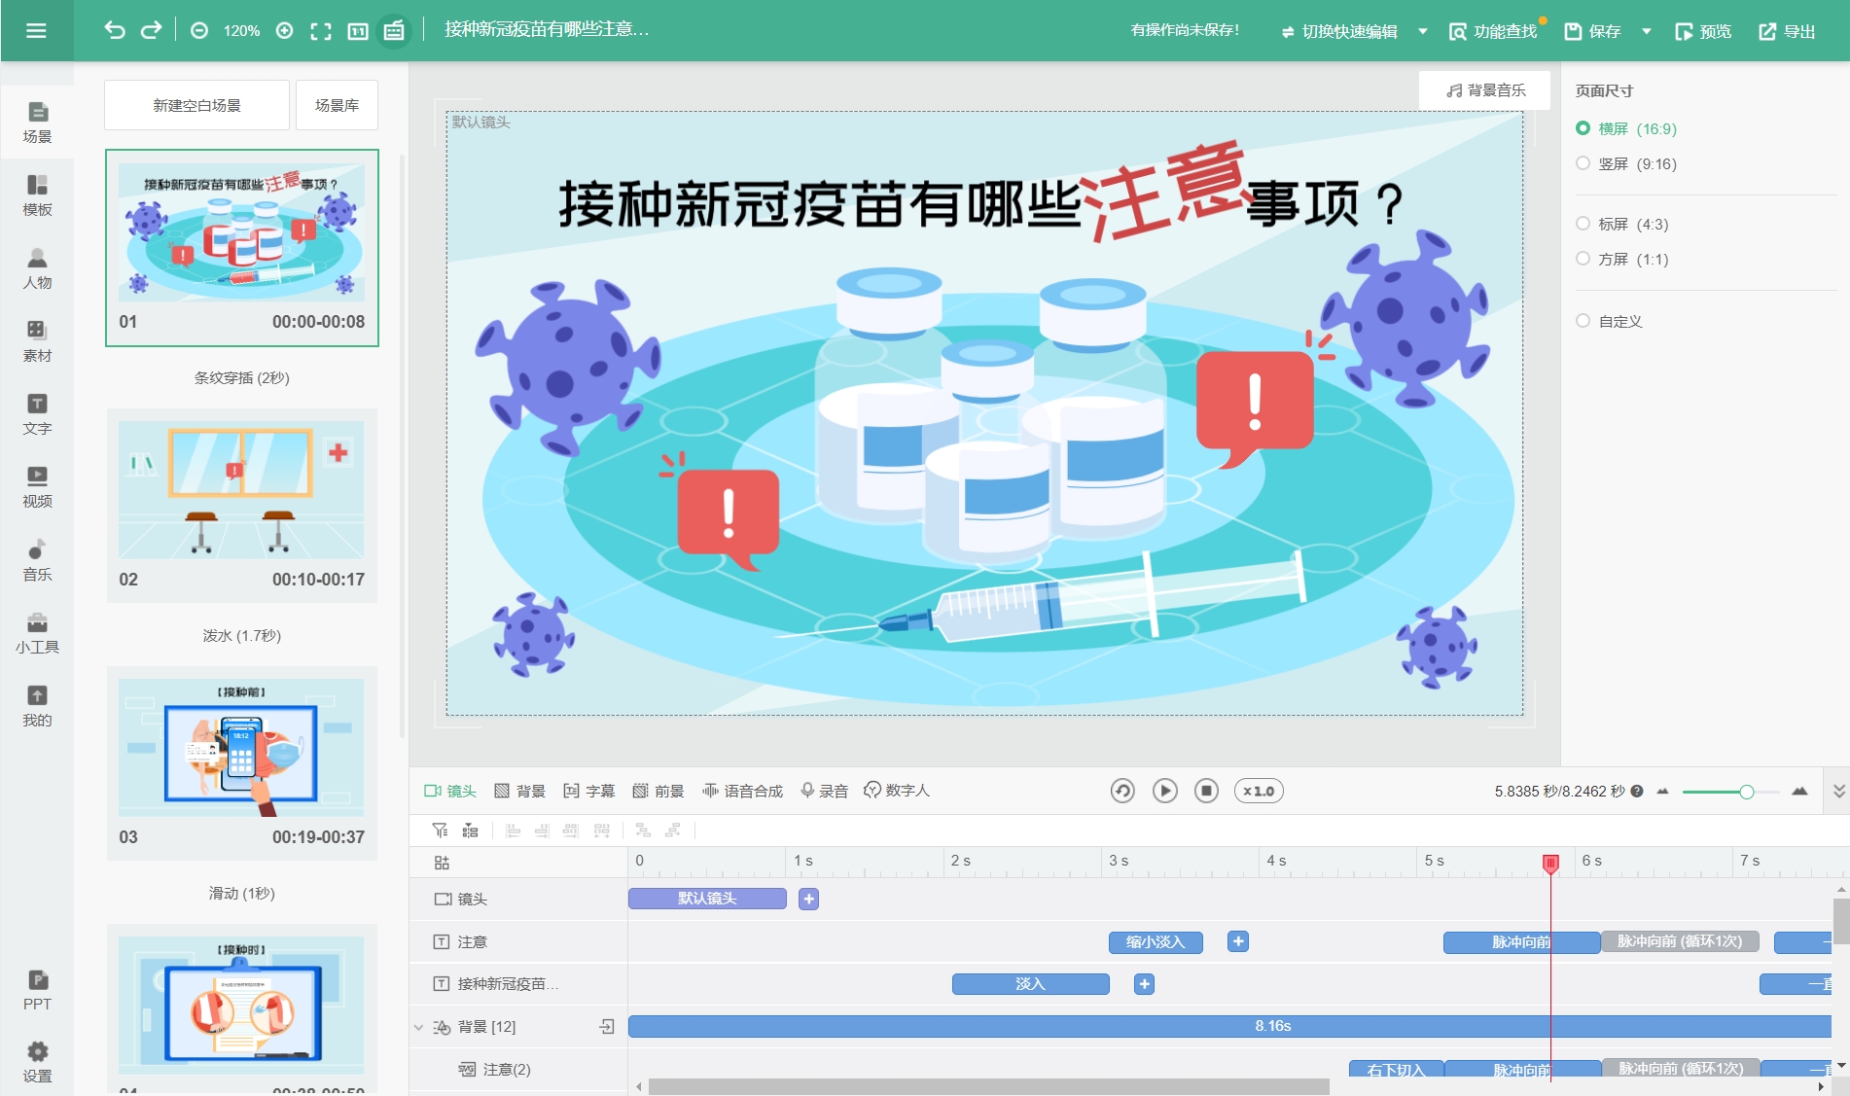Click 预览 to preview the video
The height and width of the screenshot is (1096, 1850).
[x=1703, y=31]
